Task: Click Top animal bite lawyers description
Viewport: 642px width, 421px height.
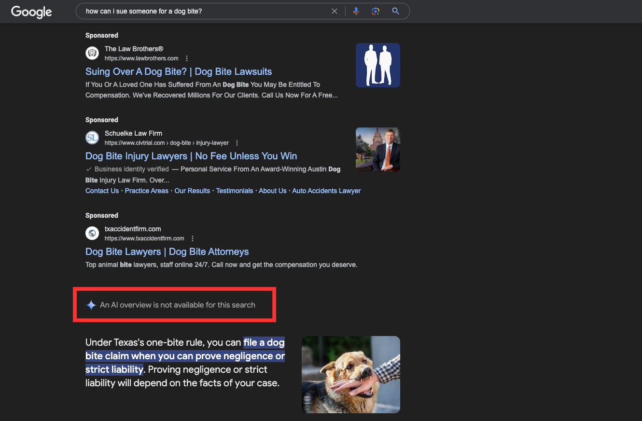Action: (x=221, y=265)
